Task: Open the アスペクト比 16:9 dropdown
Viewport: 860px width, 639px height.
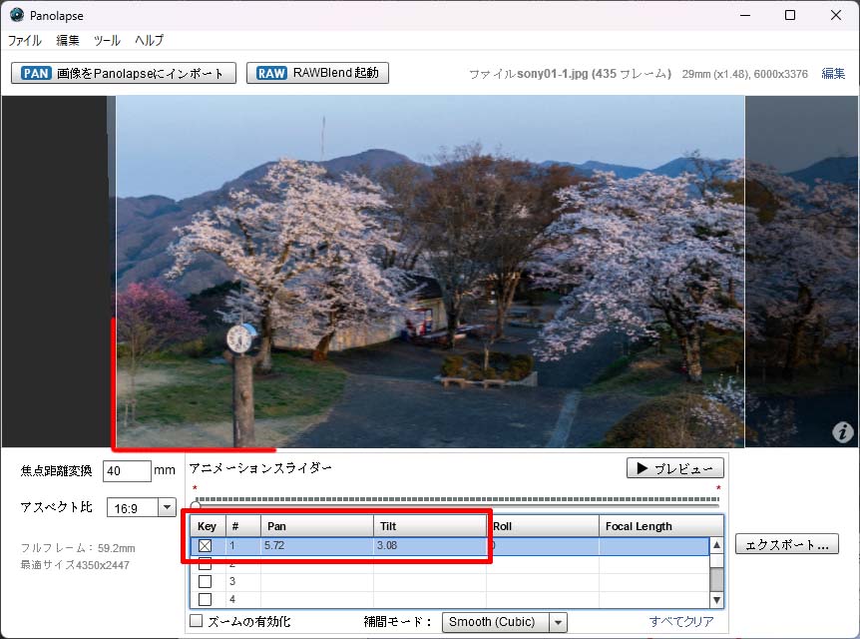Action: coord(141,508)
